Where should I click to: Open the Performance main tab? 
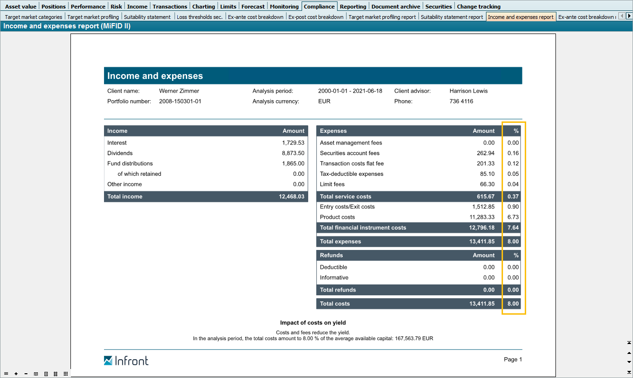tap(88, 7)
